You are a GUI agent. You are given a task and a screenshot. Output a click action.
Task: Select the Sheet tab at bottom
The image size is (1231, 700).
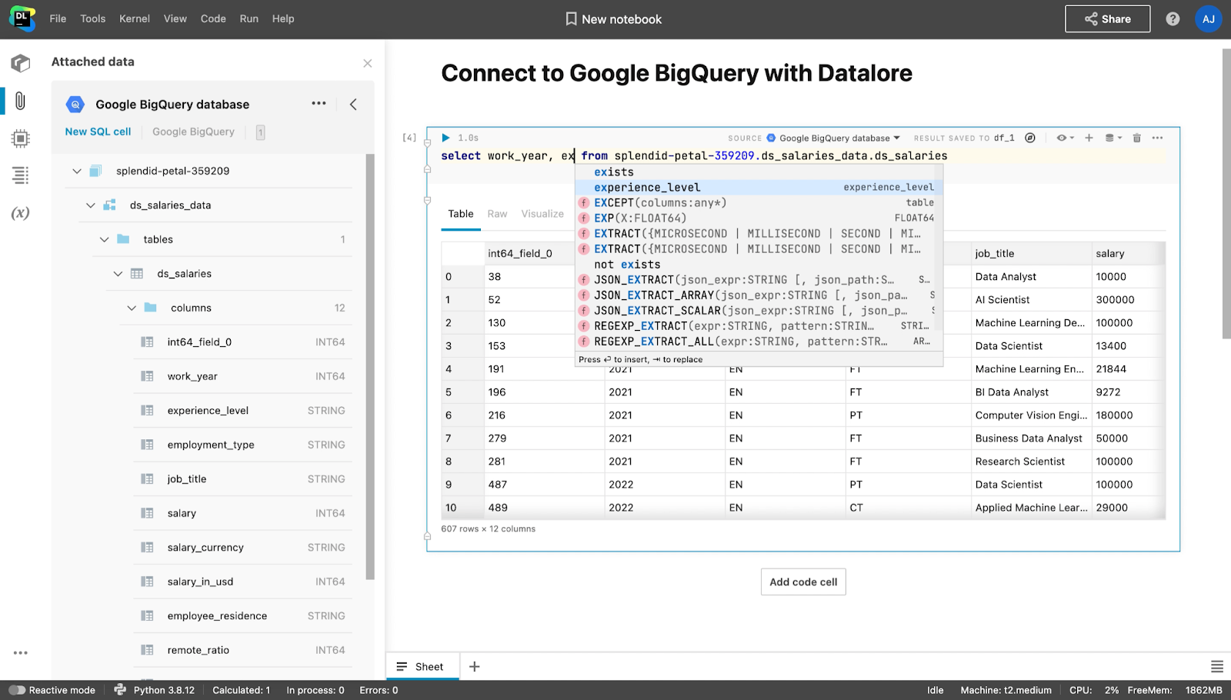[421, 666]
